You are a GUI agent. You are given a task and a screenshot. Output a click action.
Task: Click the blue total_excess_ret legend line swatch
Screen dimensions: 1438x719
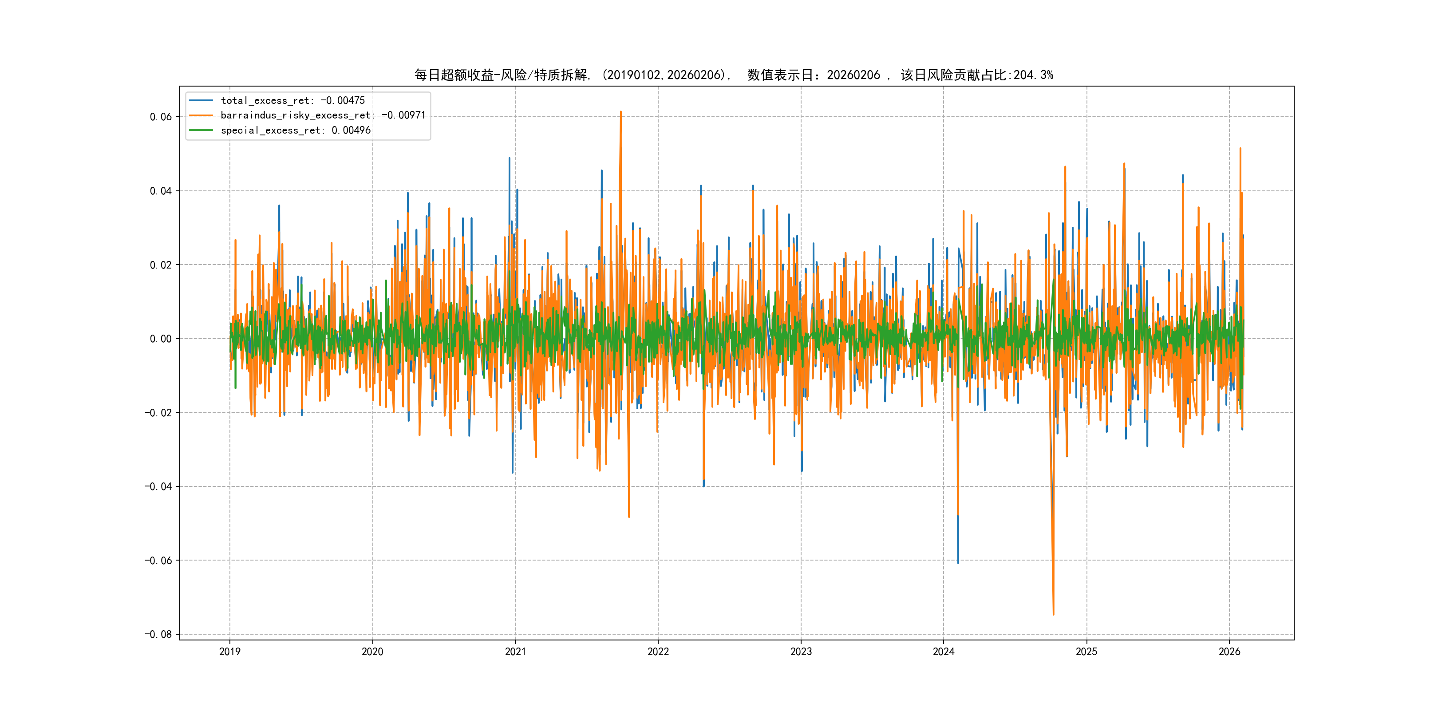(x=201, y=100)
